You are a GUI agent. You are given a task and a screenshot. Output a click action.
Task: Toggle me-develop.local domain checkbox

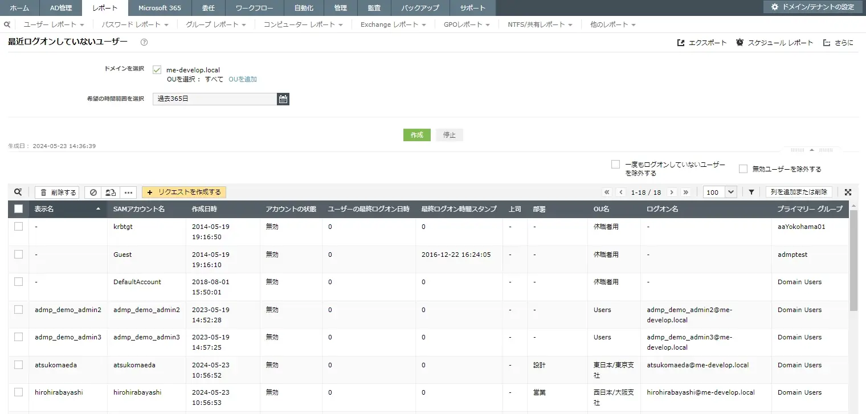(157, 70)
